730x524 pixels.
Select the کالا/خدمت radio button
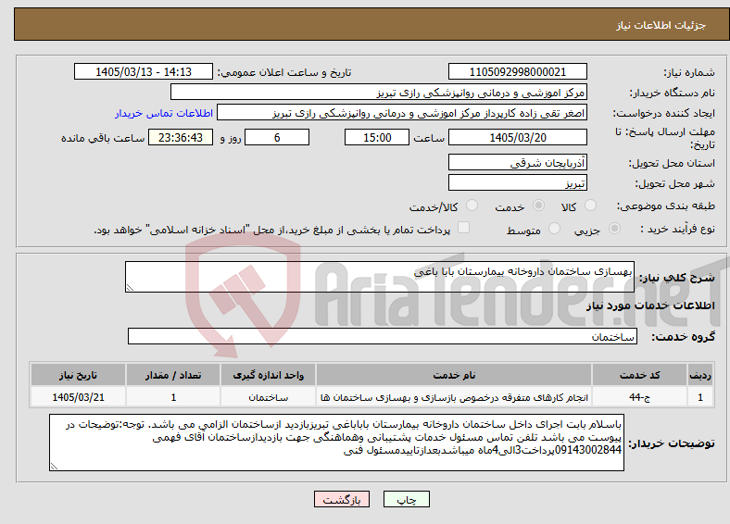pyautogui.click(x=472, y=206)
